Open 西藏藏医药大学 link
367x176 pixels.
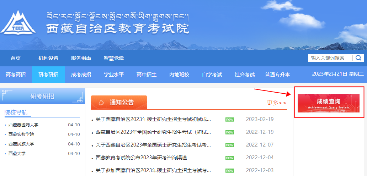(23, 125)
